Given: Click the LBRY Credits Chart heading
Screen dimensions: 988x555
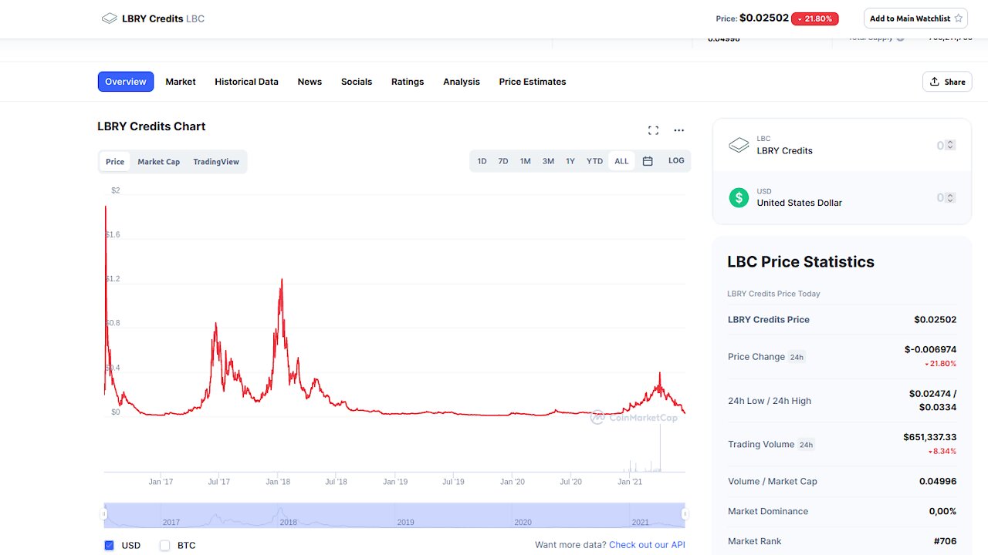Looking at the screenshot, I should click(x=151, y=126).
